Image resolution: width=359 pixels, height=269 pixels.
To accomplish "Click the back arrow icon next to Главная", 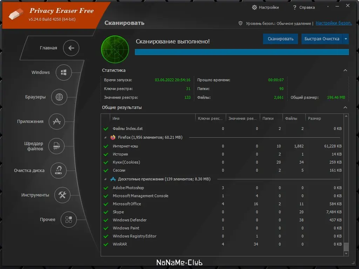I will 71,48.
